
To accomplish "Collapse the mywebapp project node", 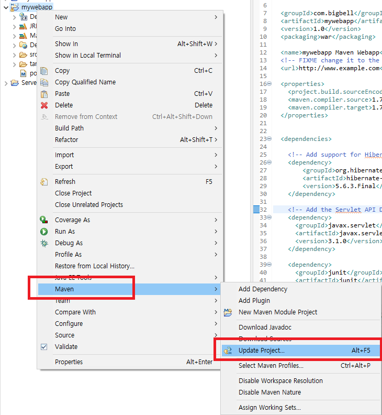I will point(6,7).
